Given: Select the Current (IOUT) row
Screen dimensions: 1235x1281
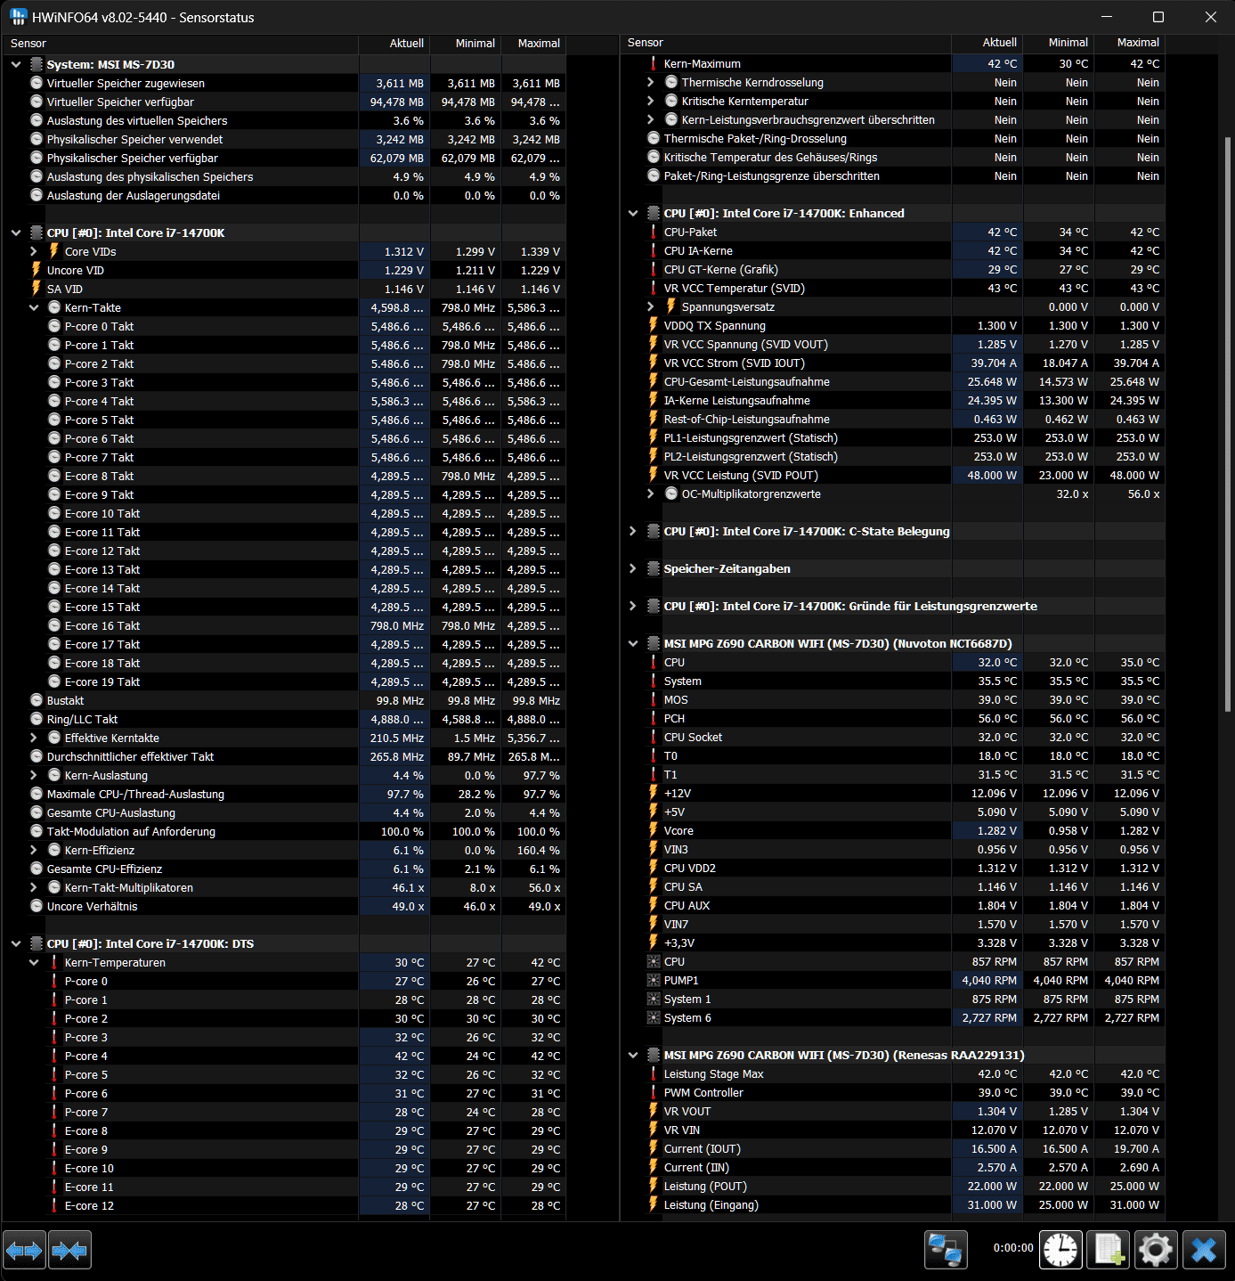Looking at the screenshot, I should [893, 1148].
